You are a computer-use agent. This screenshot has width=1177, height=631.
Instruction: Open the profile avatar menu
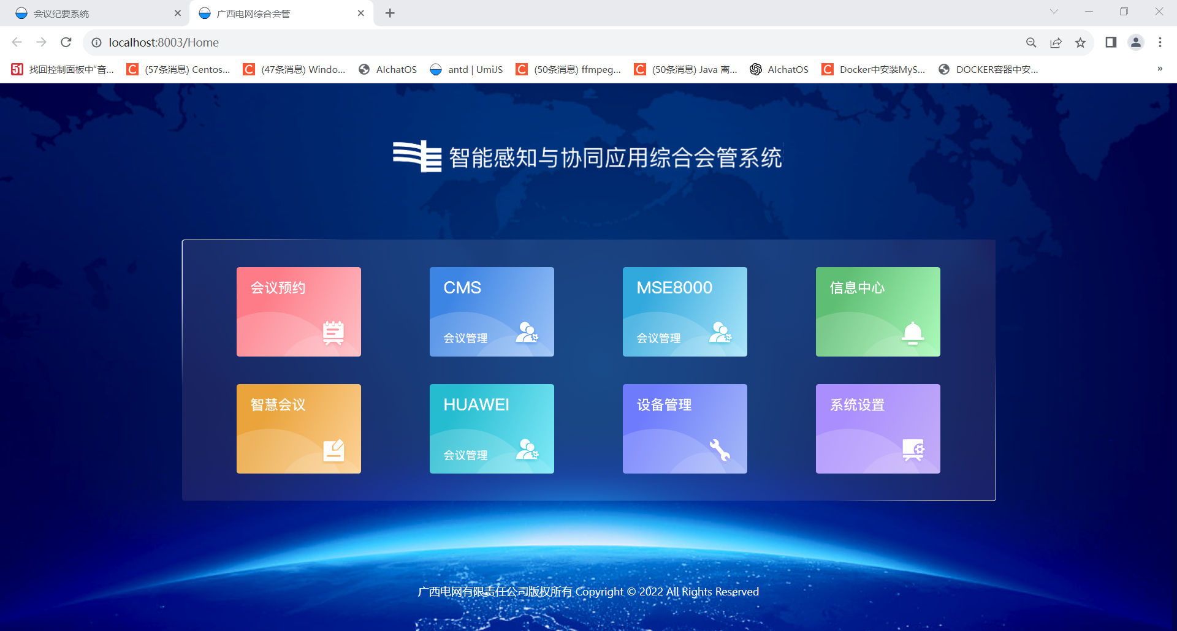1136,42
